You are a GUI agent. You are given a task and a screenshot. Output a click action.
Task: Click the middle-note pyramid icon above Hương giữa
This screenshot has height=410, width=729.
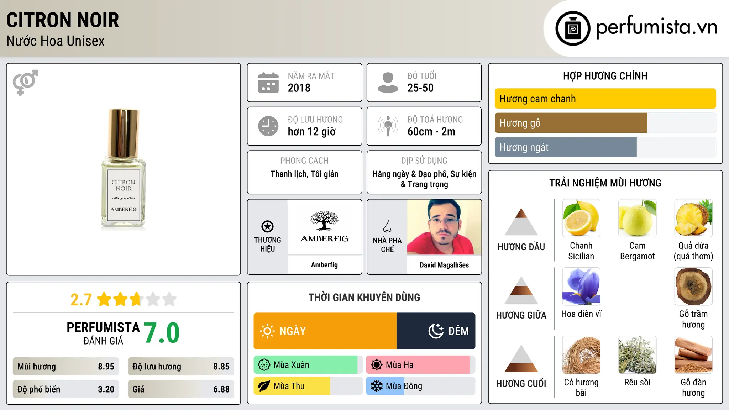521,290
